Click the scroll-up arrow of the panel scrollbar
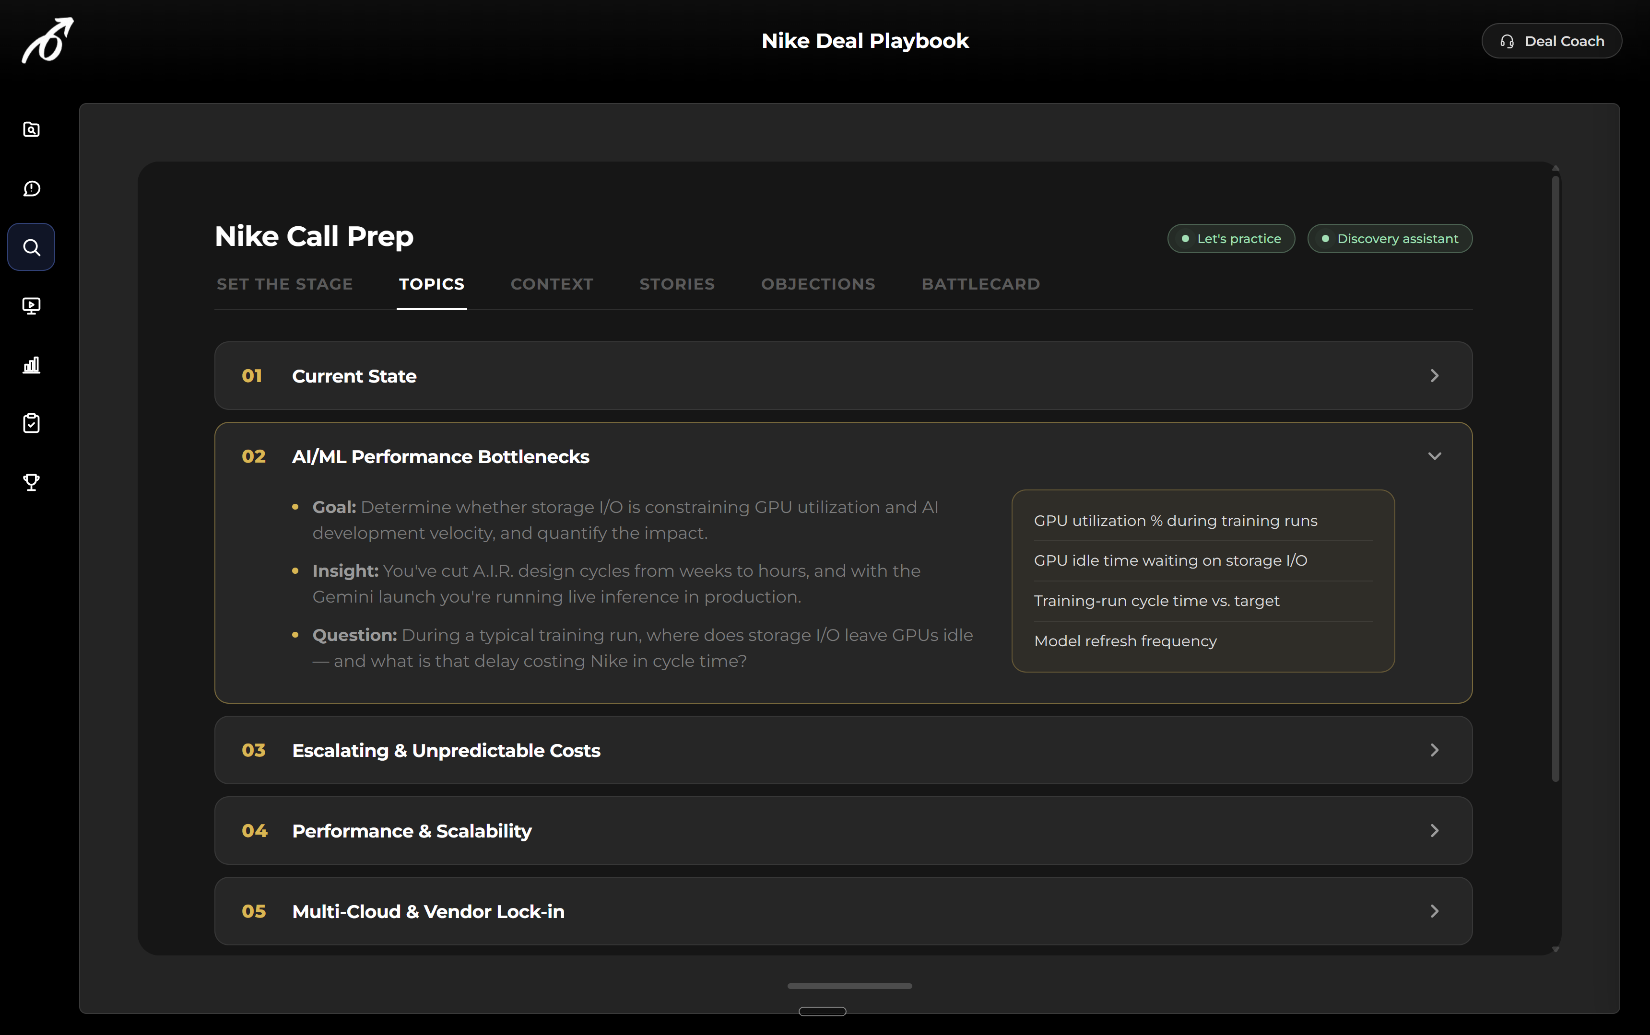This screenshot has height=1035, width=1650. tap(1556, 168)
